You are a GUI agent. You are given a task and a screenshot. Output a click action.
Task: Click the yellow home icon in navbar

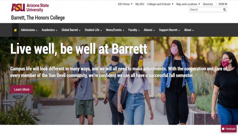tap(15, 30)
